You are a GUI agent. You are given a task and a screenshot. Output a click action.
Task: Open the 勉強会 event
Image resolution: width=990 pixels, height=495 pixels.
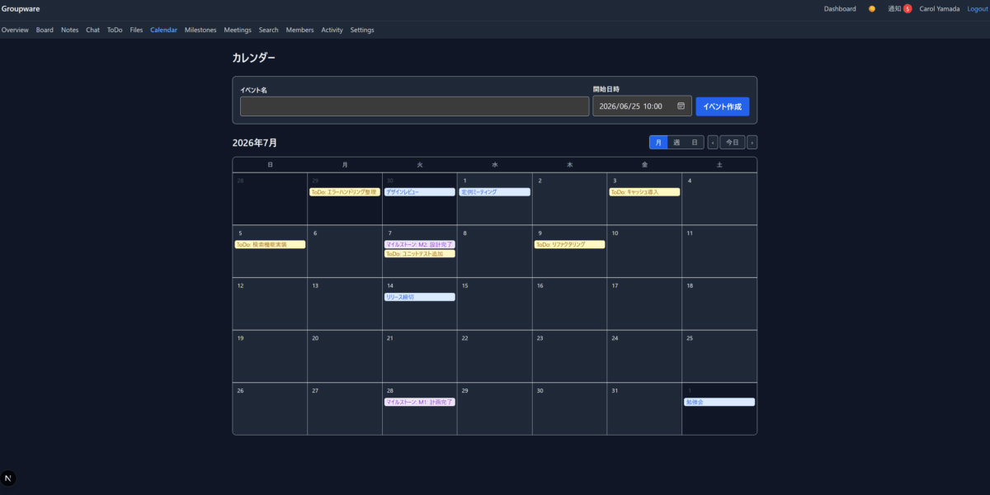pyautogui.click(x=719, y=403)
